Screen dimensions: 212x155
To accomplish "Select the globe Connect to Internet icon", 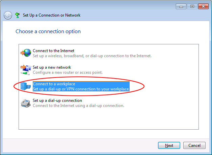I will 26,53.
